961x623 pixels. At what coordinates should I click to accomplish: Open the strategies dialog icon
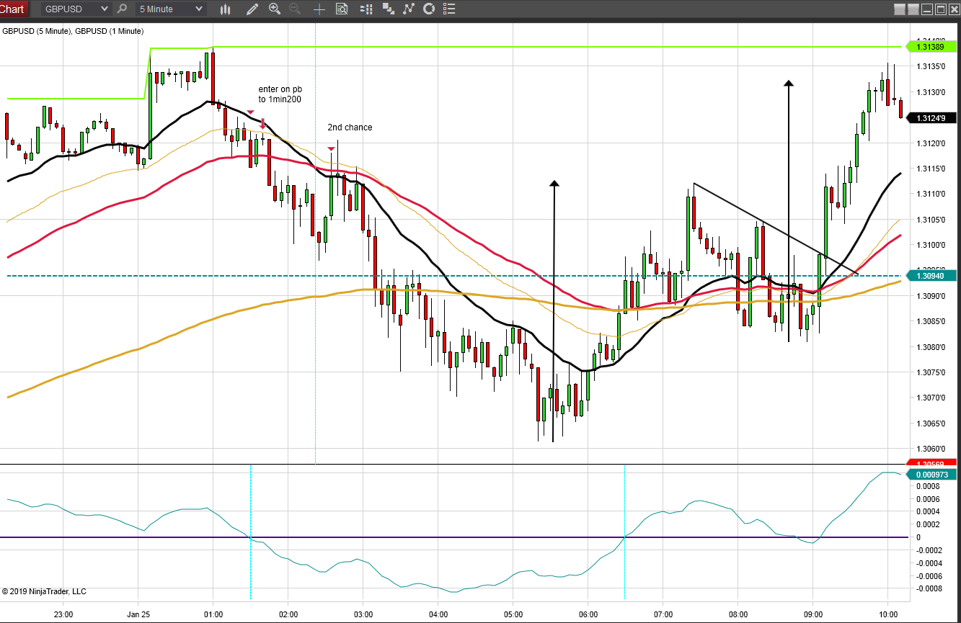[x=429, y=9]
